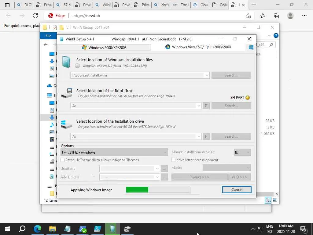Switch to the DLO Edge tab

(24, 5)
